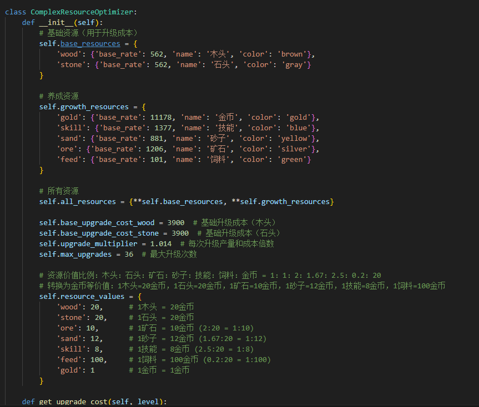Click the opening brace after growth_resources
This screenshot has height=407, width=479.
pos(144,107)
